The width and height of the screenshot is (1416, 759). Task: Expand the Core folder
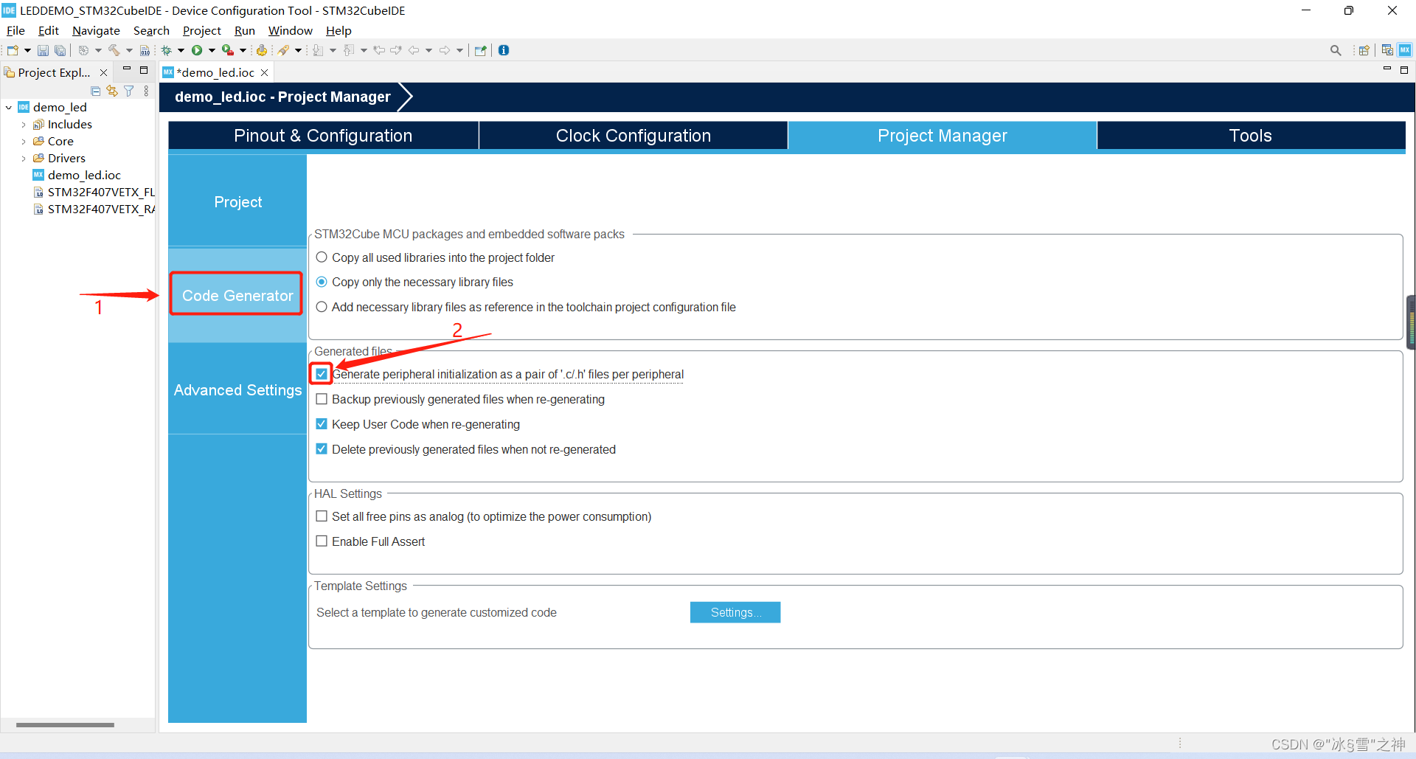(x=24, y=142)
